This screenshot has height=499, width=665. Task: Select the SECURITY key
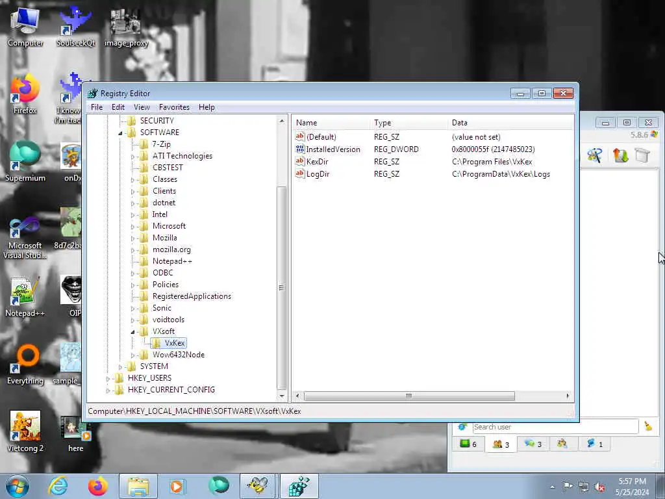coord(157,121)
